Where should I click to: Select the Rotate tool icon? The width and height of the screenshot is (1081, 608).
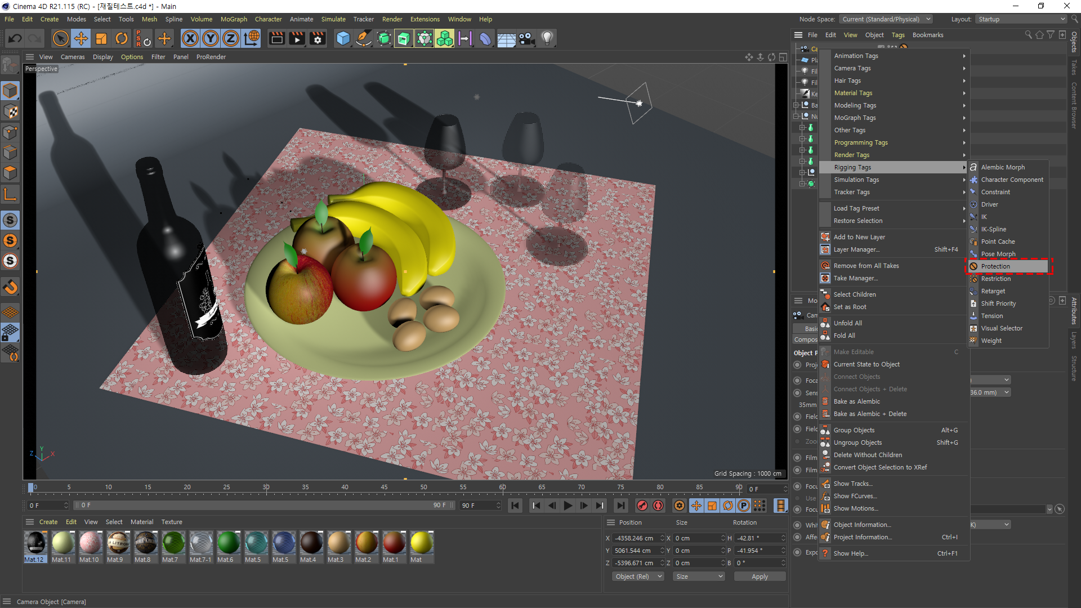[x=122, y=38]
